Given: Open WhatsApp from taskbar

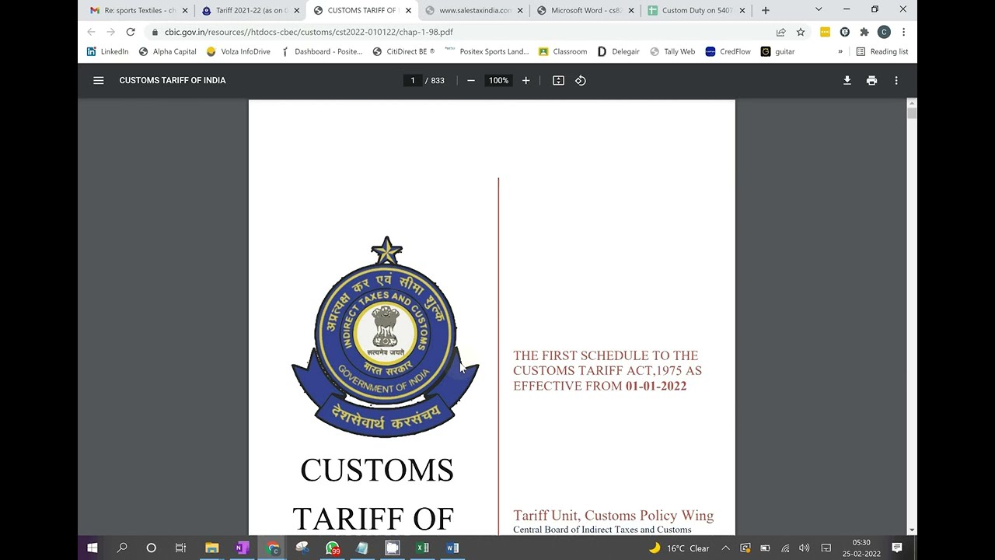Looking at the screenshot, I should pos(333,548).
